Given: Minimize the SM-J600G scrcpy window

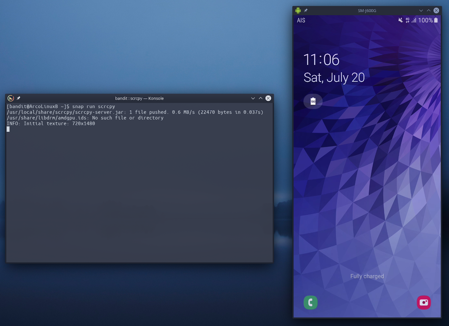Looking at the screenshot, I should click(x=421, y=10).
